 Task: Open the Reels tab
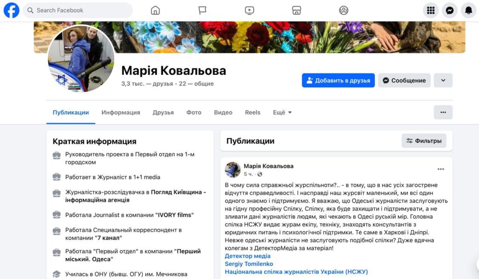[253, 112]
